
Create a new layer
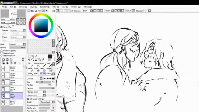click(3, 59)
